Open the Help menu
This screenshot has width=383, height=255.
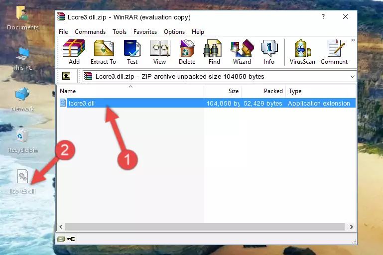(x=198, y=32)
